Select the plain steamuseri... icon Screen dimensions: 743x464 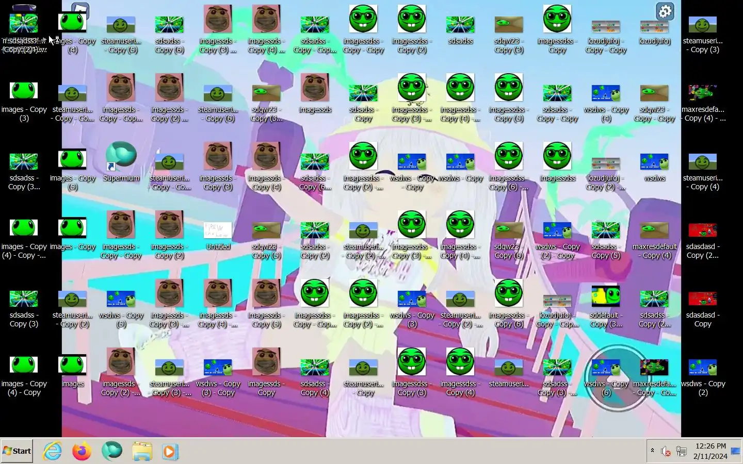click(509, 373)
